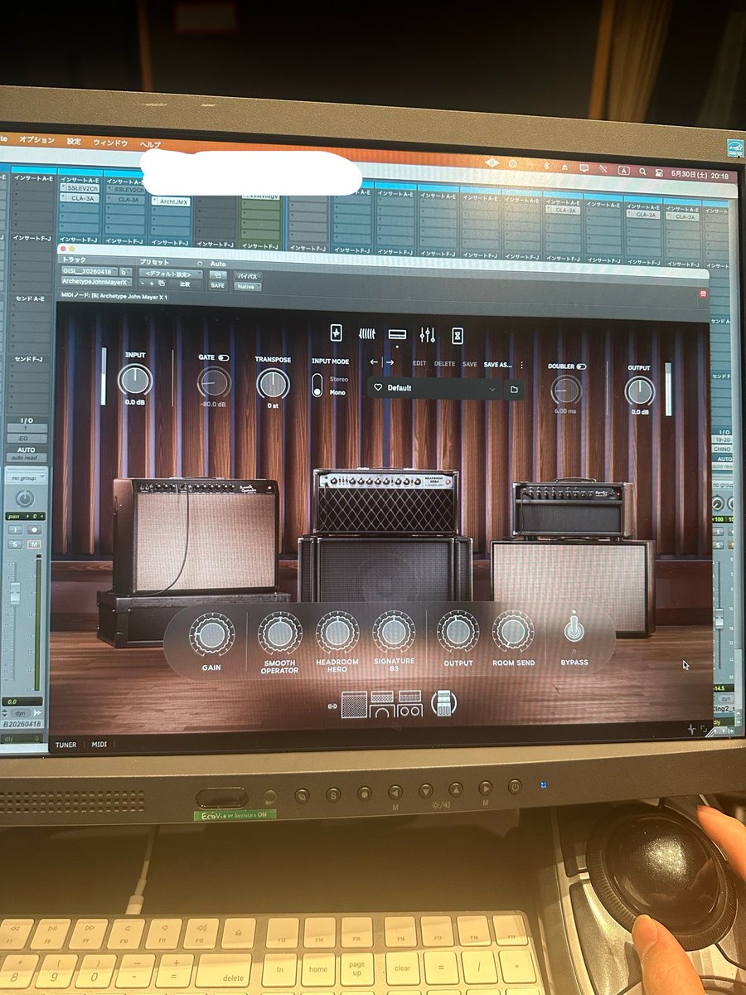Viewport: 746px width, 995px height.
Task: Open the auto read automation mode selector
Action: (26, 457)
